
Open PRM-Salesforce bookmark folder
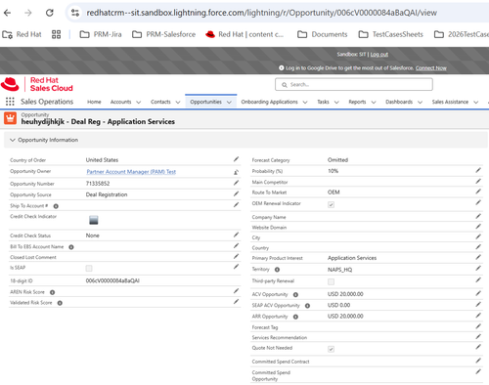pyautogui.click(x=163, y=34)
